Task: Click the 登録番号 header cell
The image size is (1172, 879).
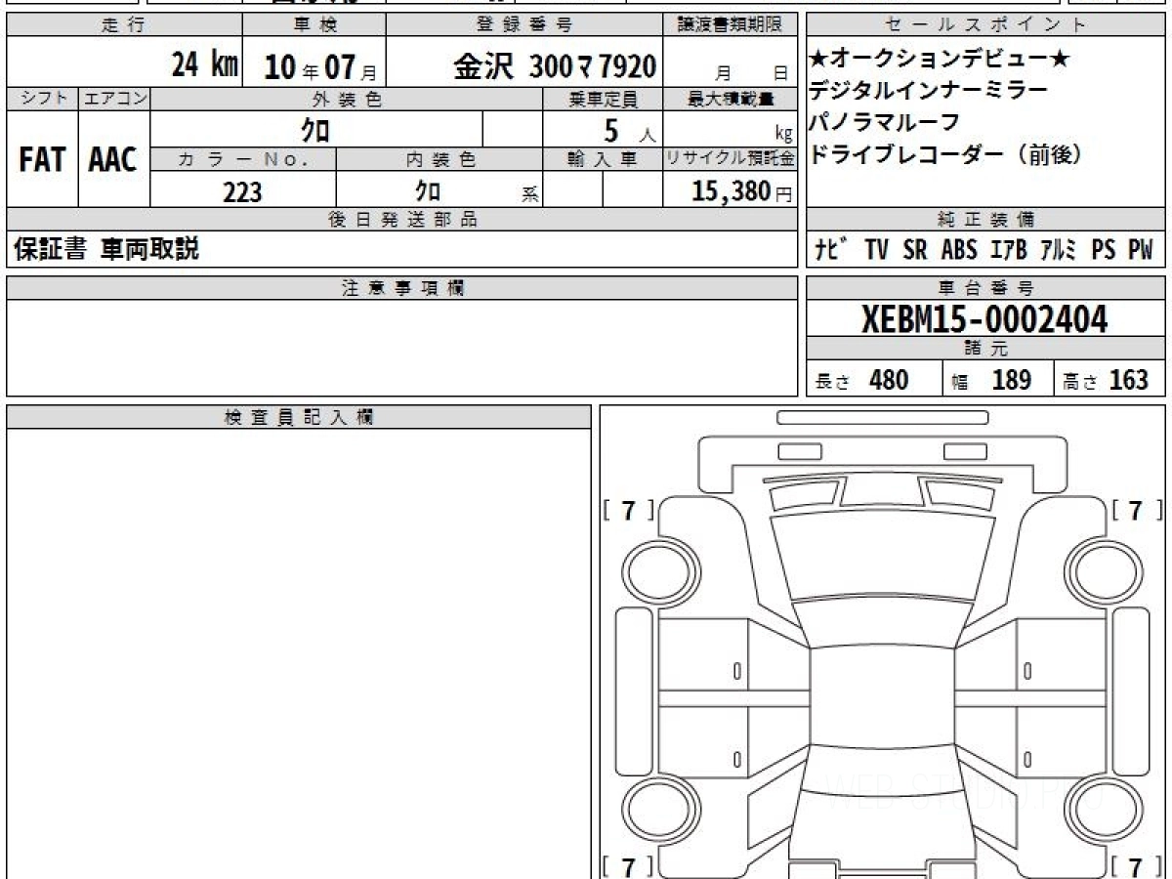Action: (x=524, y=25)
